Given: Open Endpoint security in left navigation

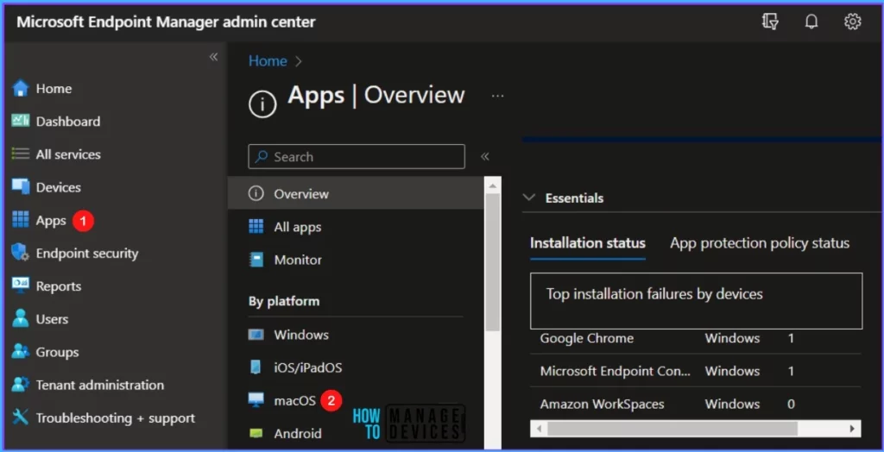Looking at the screenshot, I should (x=87, y=253).
